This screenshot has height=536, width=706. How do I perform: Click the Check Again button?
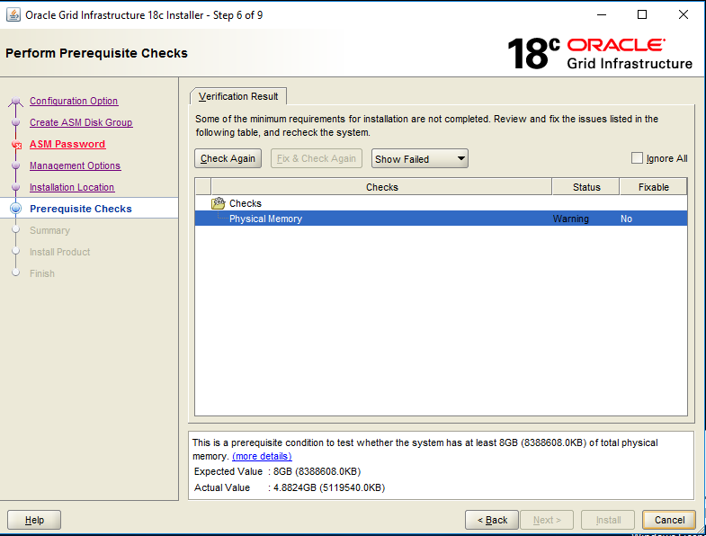coord(228,158)
